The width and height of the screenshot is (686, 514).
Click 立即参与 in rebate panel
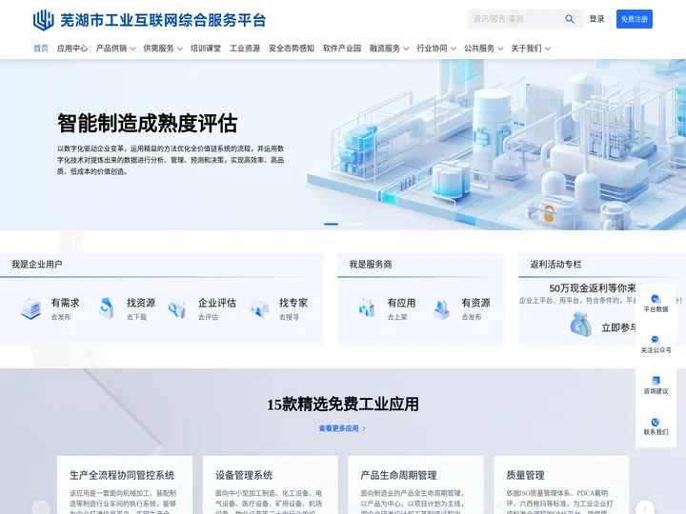click(x=618, y=327)
